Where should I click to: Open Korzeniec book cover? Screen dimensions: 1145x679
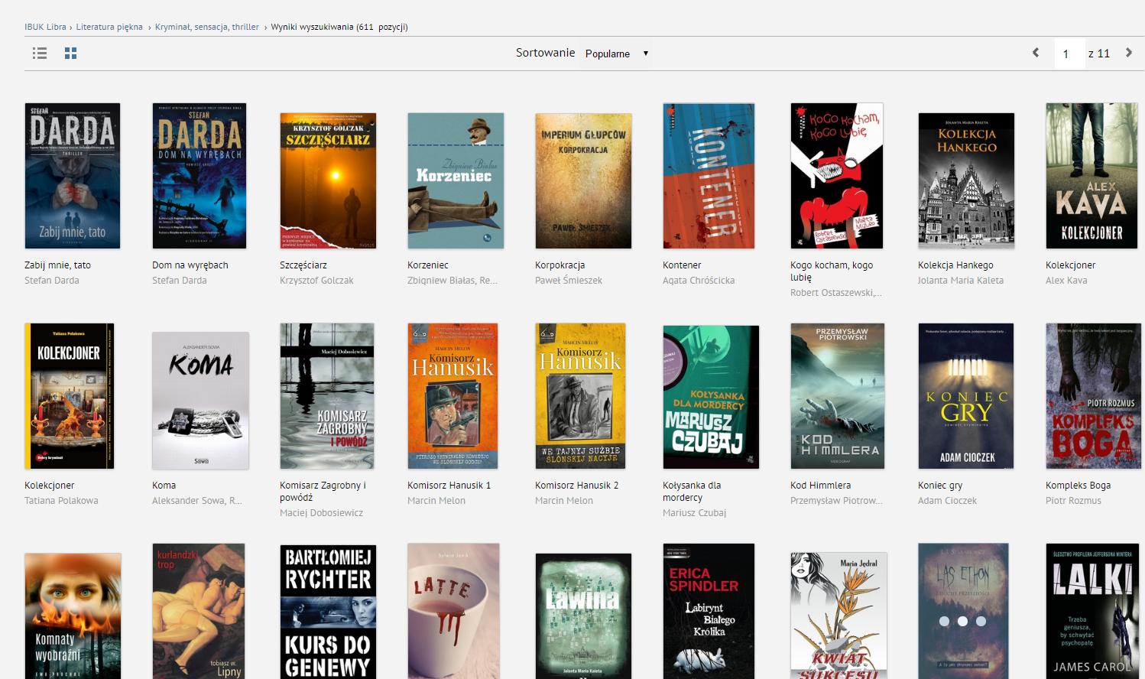pos(456,180)
